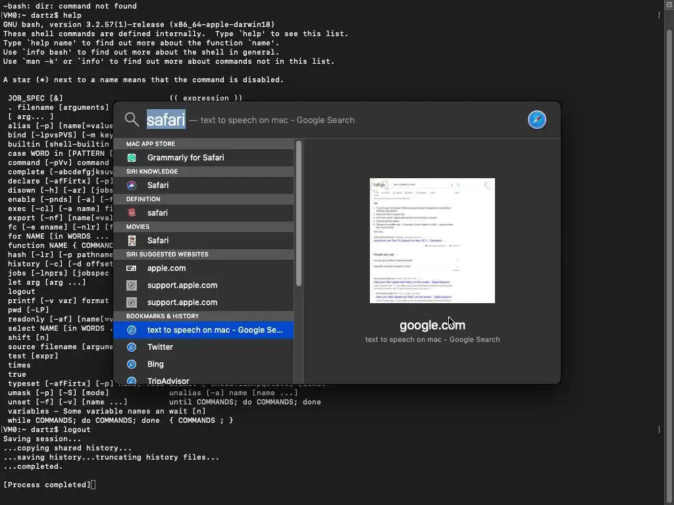Click the dictionary icon for safari definition

click(132, 212)
